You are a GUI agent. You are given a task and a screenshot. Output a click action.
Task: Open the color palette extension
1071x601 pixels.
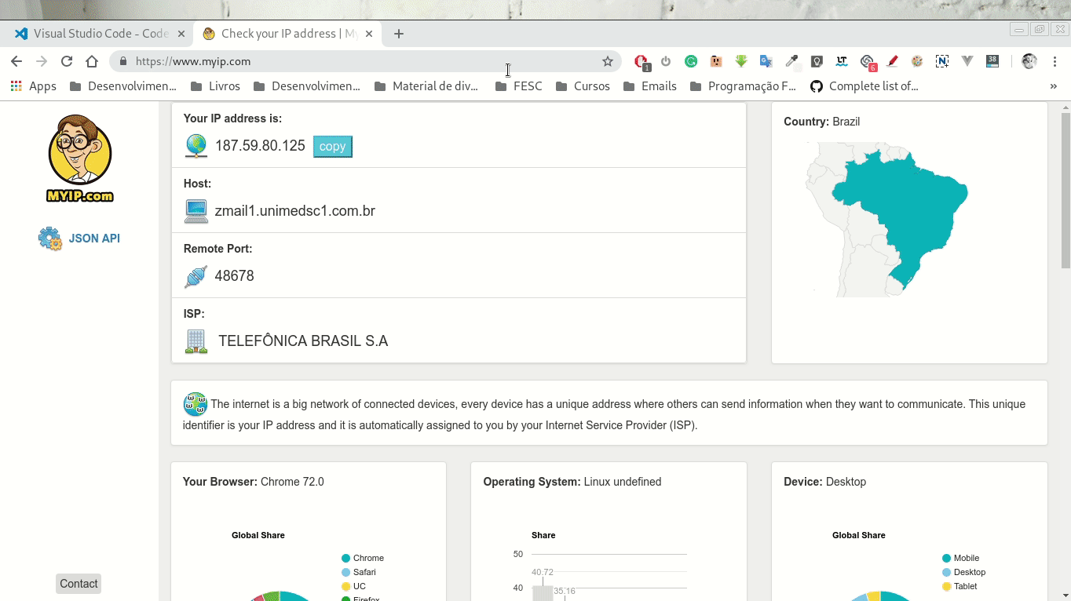click(917, 61)
